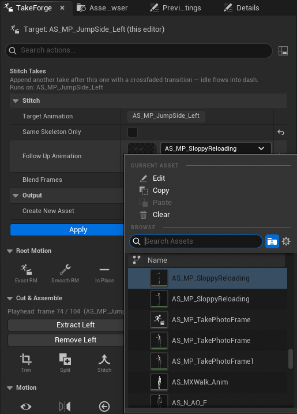Switch to the TakeForge tab
This screenshot has height=414, width=297.
34,8
